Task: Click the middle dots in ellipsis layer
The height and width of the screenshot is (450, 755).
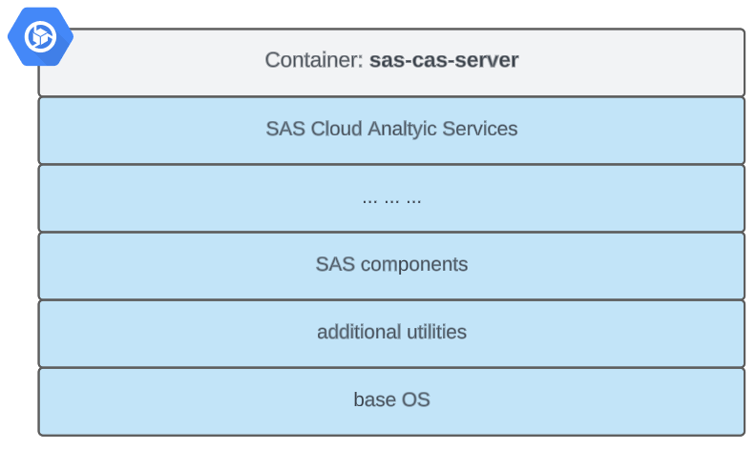Action: (x=392, y=200)
